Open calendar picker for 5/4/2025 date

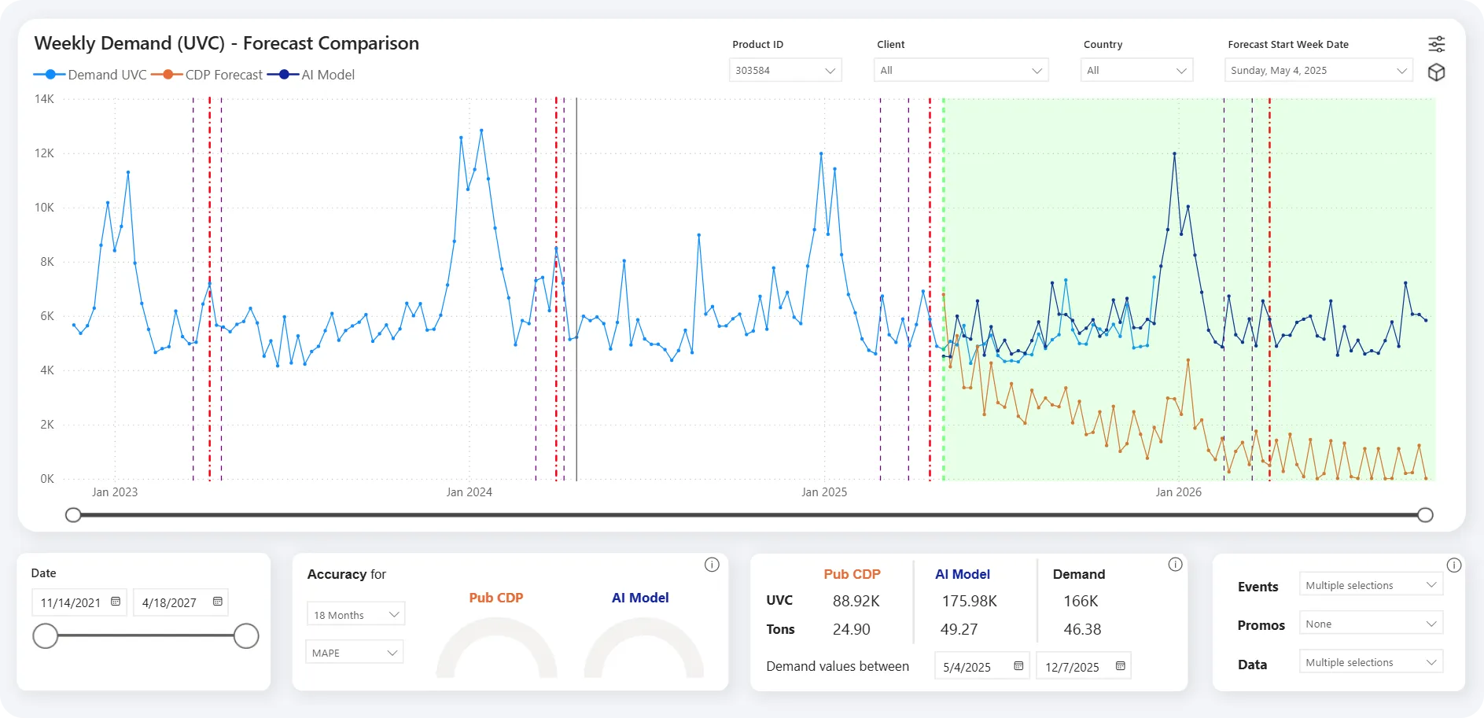(1018, 666)
